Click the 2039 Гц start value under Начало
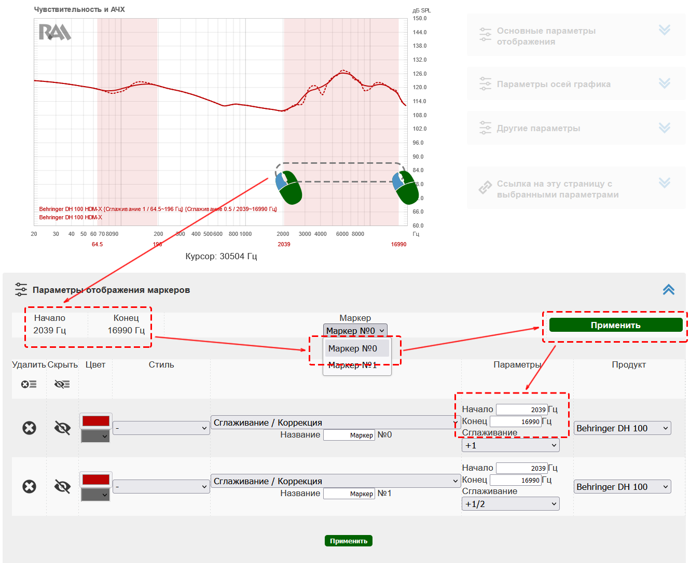Viewport: 690px width, 563px height. [x=50, y=330]
